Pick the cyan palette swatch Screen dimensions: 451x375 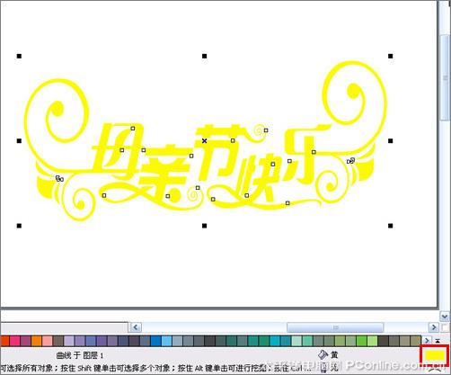275,341
